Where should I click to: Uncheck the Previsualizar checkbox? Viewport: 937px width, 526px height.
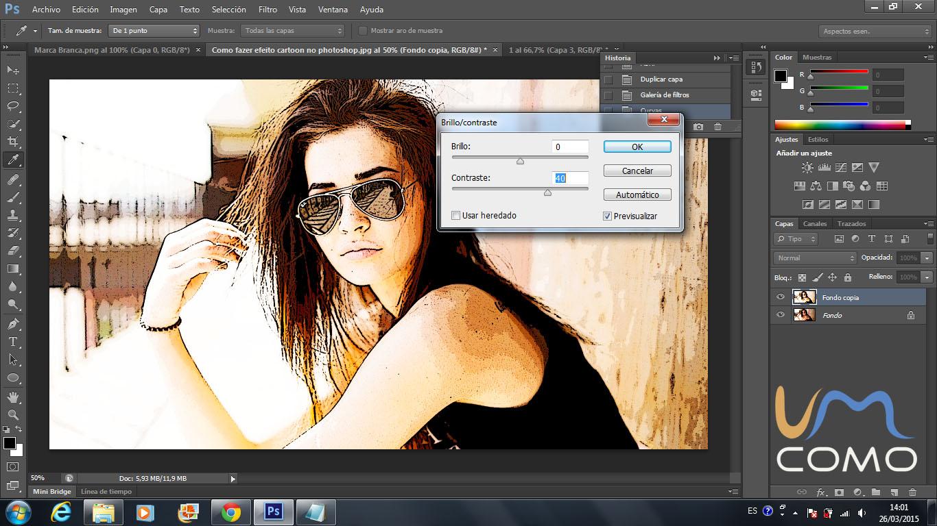(607, 216)
